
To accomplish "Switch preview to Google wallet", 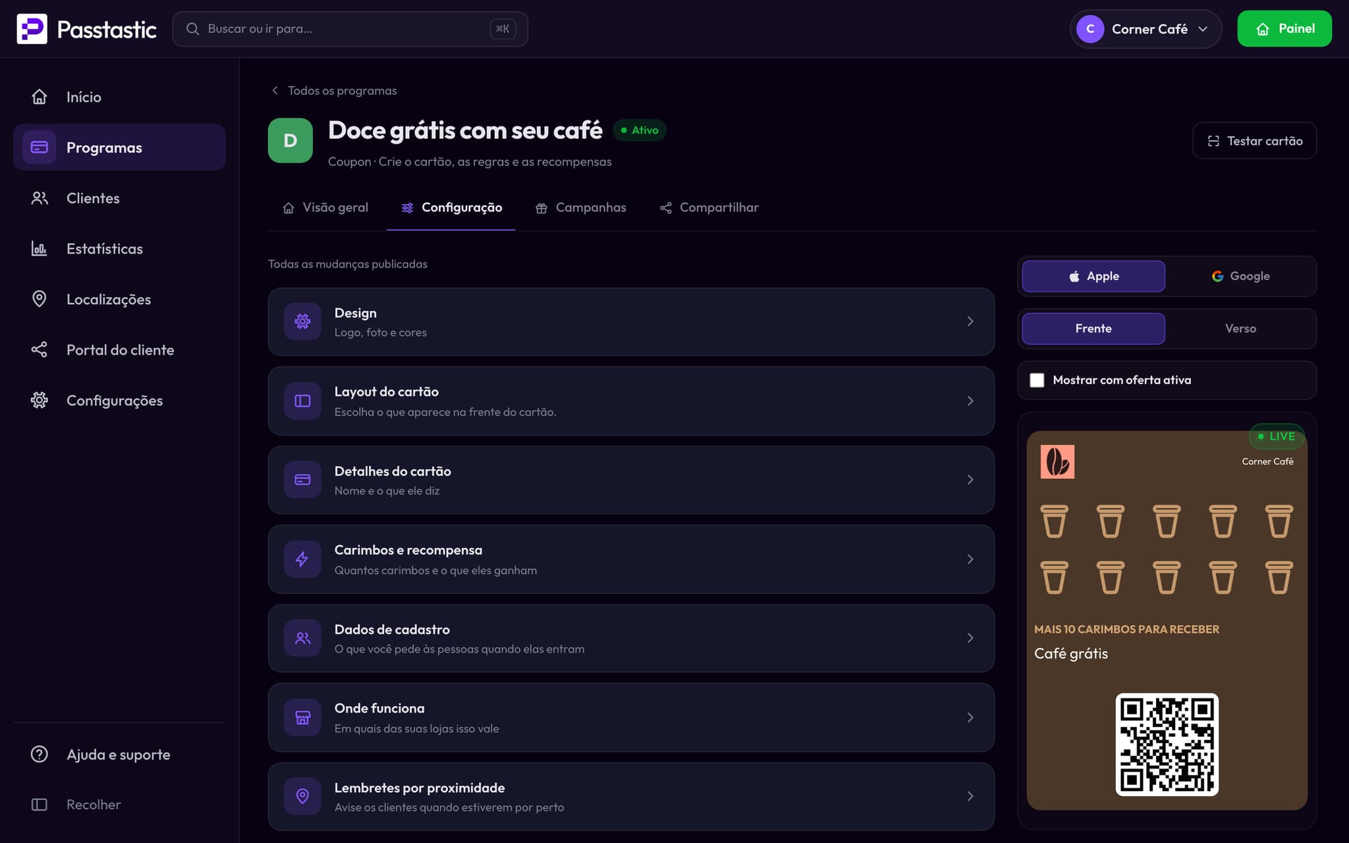I will pyautogui.click(x=1240, y=276).
